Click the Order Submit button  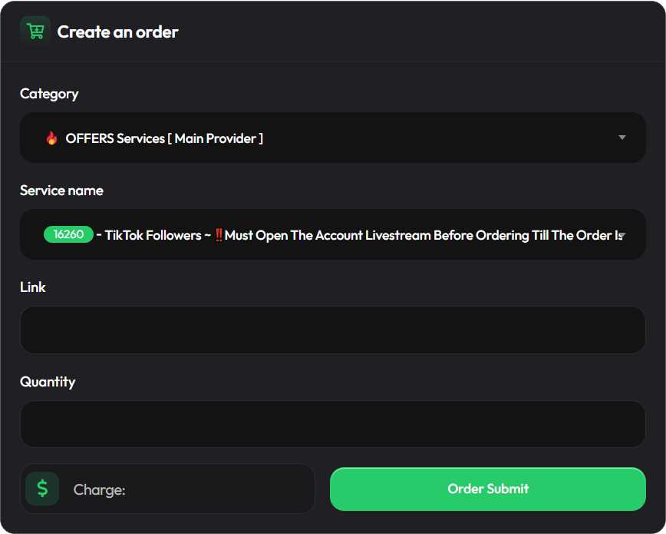click(488, 489)
